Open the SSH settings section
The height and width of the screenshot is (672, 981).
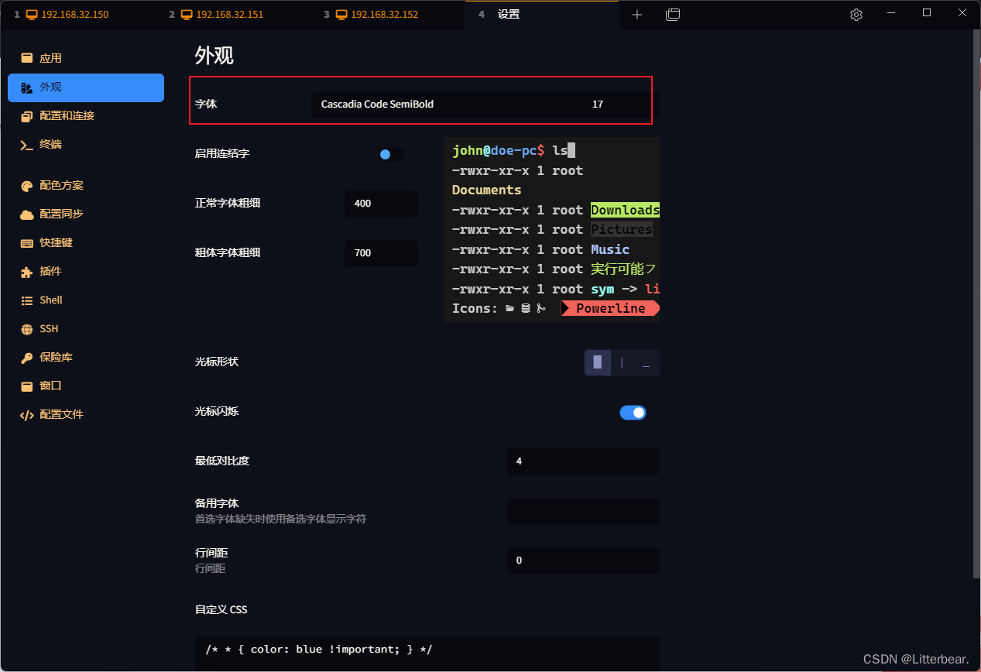tap(85, 328)
